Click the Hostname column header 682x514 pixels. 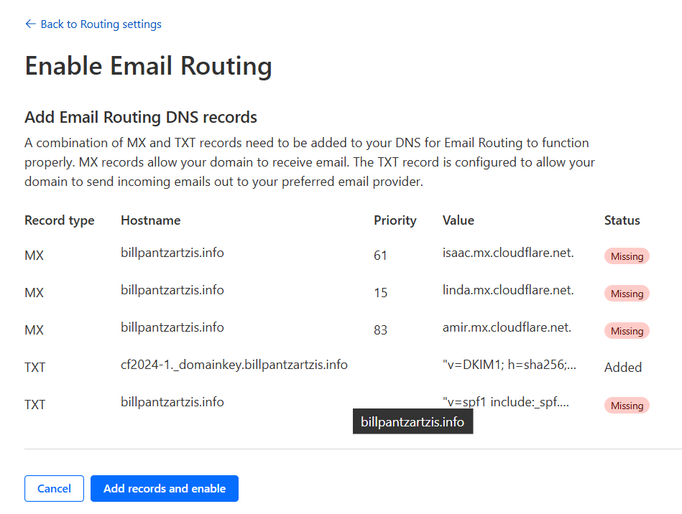click(150, 220)
